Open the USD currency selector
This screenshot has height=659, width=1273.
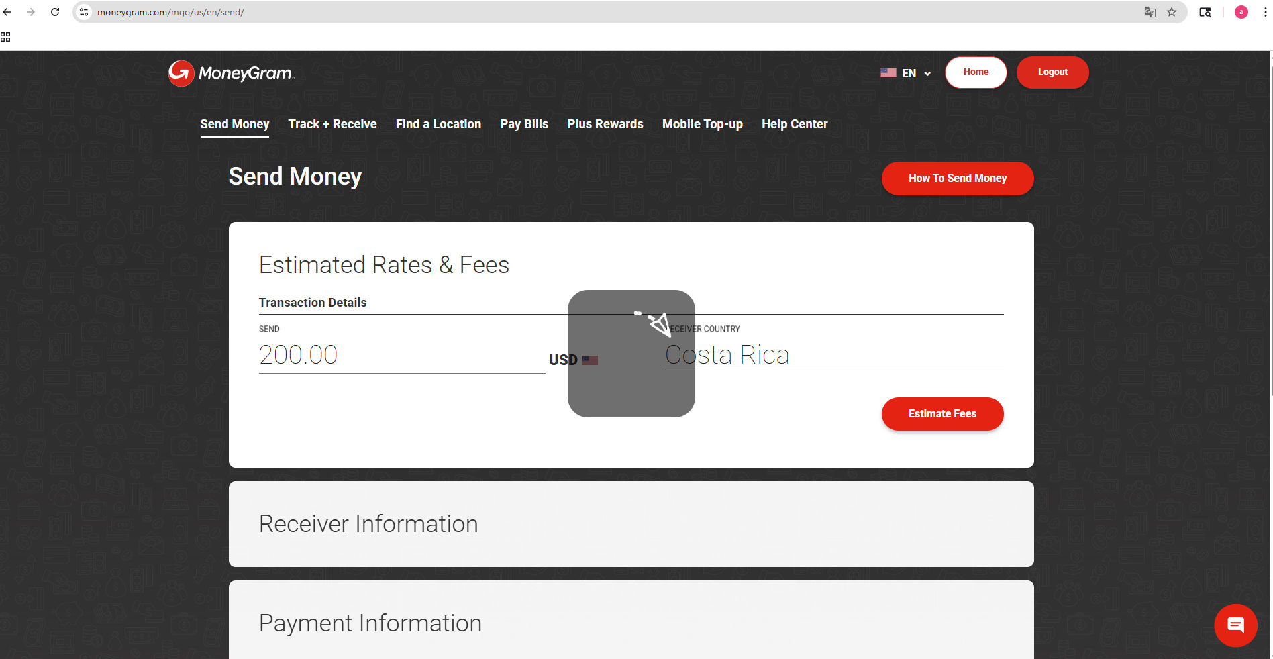click(x=572, y=360)
